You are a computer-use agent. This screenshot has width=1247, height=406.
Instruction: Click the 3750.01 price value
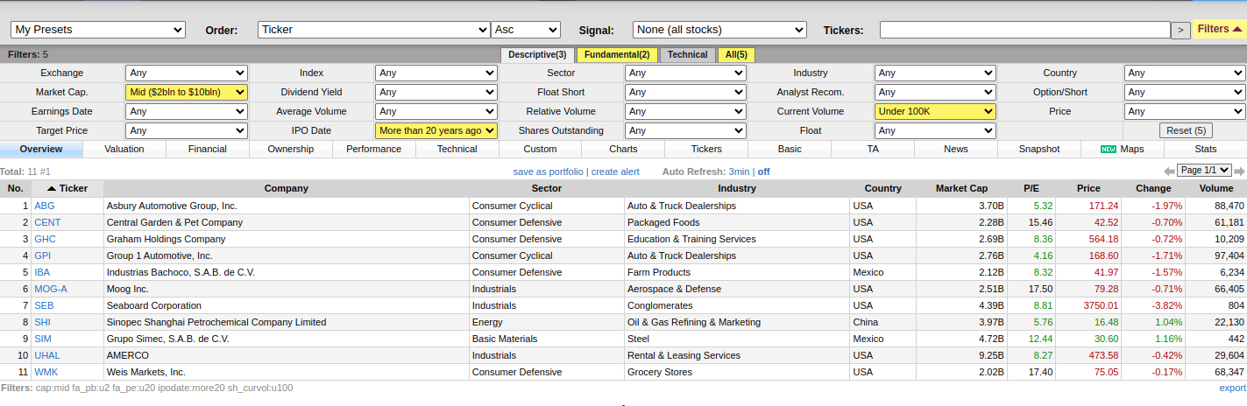click(1100, 305)
